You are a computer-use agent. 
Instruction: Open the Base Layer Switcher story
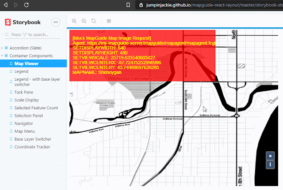pos(34,139)
